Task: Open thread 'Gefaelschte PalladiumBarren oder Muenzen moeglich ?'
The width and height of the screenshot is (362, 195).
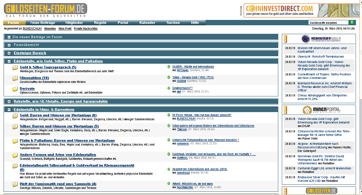Action: point(206,140)
